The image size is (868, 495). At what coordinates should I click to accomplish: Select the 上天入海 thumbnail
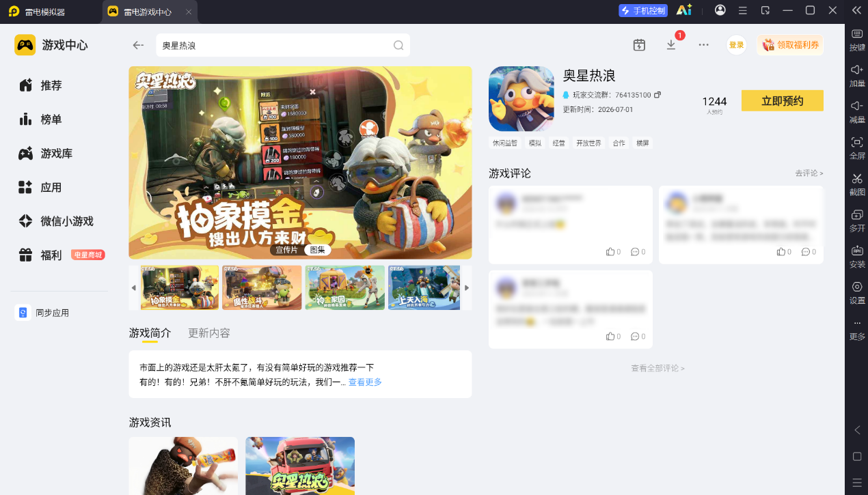pos(424,287)
